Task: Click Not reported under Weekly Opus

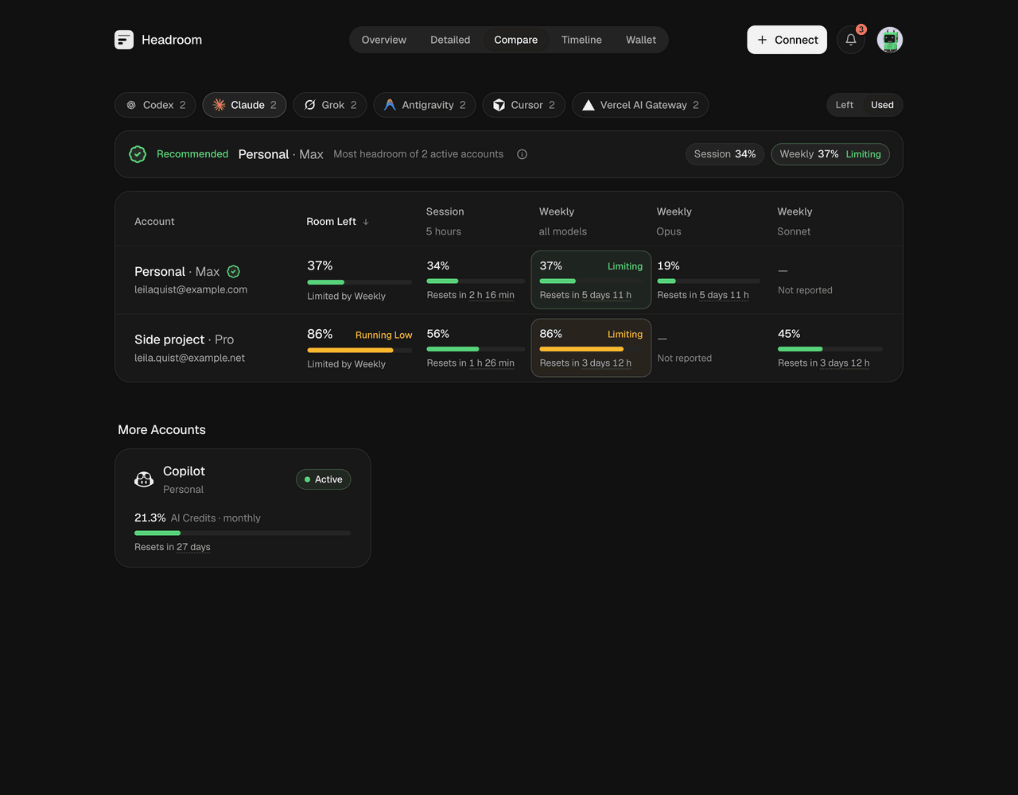Action: click(x=685, y=359)
